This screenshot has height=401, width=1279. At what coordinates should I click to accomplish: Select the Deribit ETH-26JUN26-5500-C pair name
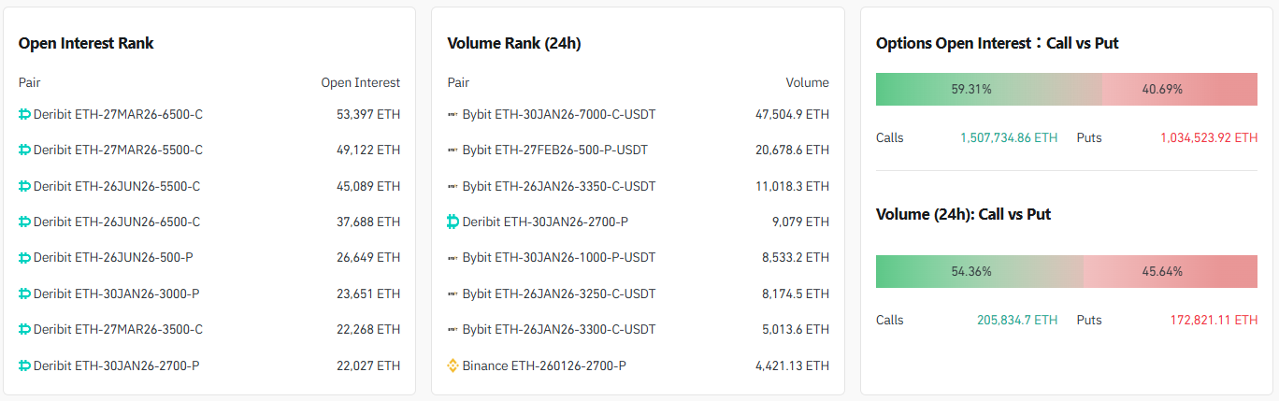[117, 186]
